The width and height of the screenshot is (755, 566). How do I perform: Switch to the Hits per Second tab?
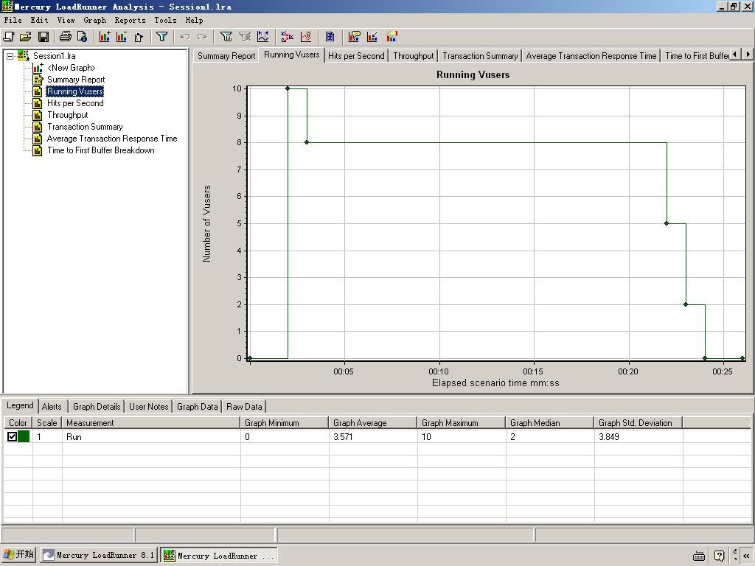point(356,56)
